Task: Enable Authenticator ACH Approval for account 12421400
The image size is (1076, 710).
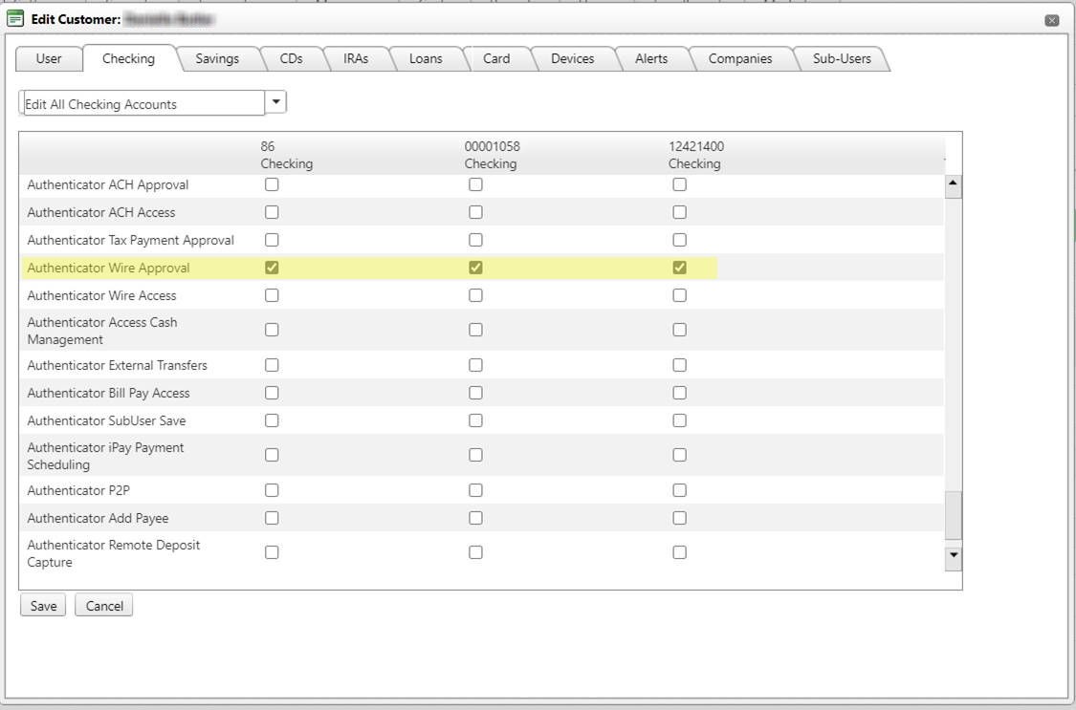Action: click(679, 184)
